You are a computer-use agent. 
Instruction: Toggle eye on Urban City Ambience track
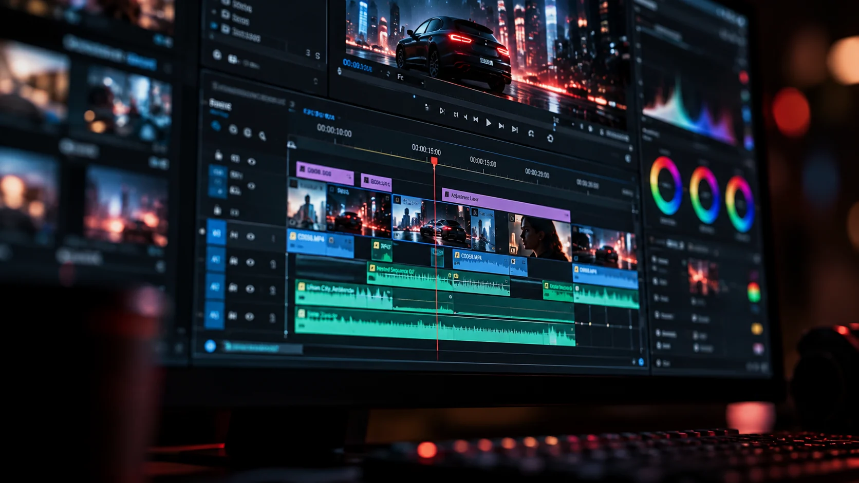[250, 289]
